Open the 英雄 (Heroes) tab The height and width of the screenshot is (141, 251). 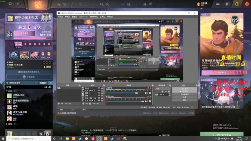coord(62,4)
